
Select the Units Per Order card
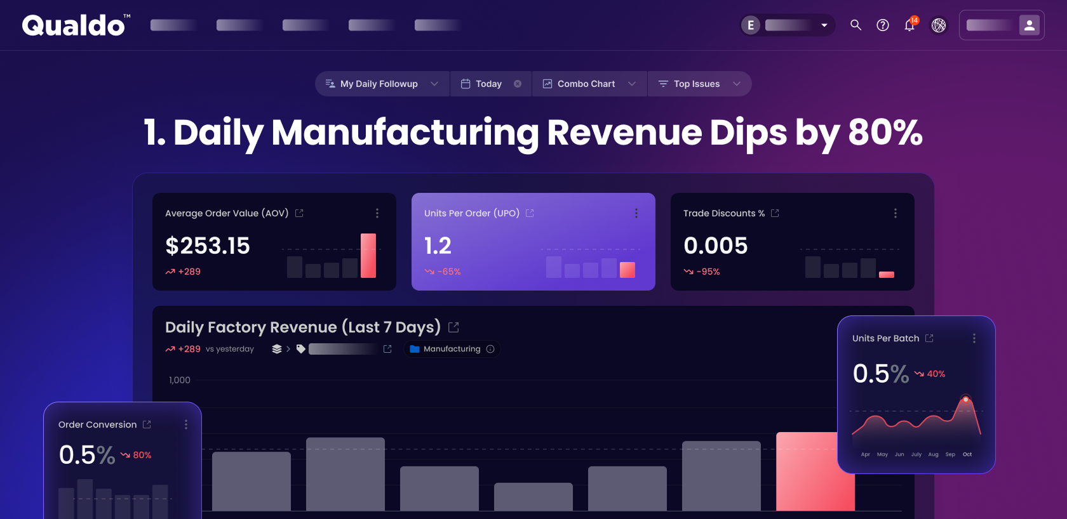point(533,242)
